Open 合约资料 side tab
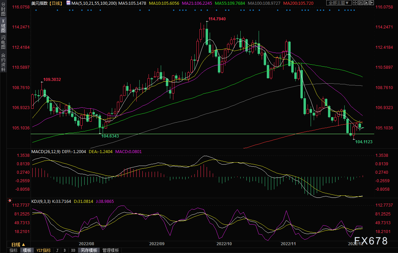This screenshot has width=398, height=253. pyautogui.click(x=3, y=62)
